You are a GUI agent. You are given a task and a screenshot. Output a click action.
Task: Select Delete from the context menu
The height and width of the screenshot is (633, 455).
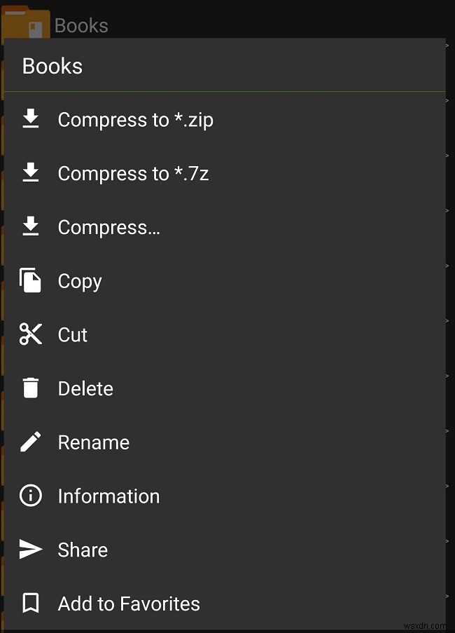pyautogui.click(x=85, y=388)
